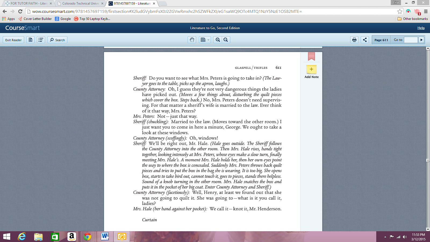
Task: Open the network signal icon
Action: [398, 237]
